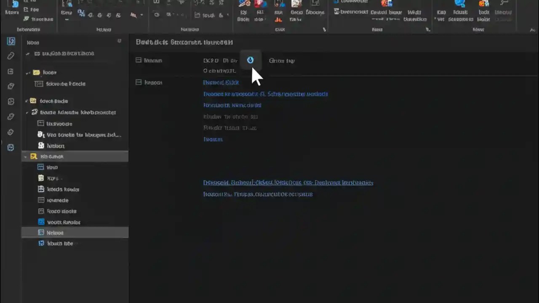The width and height of the screenshot is (539, 303).
Task: Toggle the second section header checkbox in main pane
Action: coord(139,82)
